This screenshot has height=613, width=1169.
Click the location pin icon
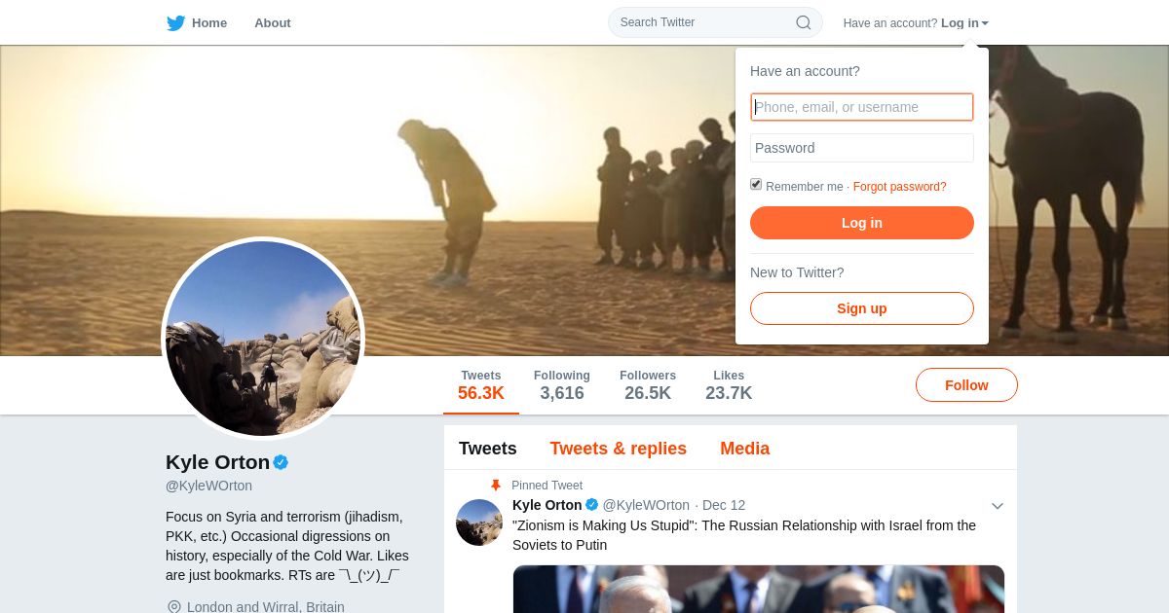(x=174, y=606)
